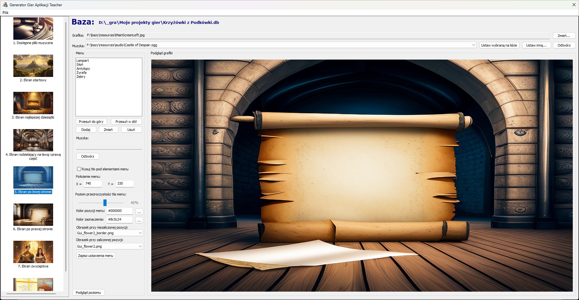
Task: Select the 'Ekran po prawej stronie' thumbnail
Action: pos(33,215)
